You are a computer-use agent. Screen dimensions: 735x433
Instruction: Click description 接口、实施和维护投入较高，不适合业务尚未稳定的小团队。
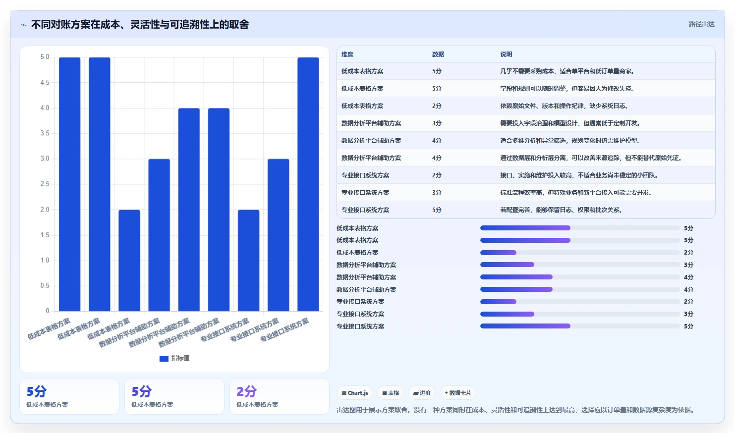tap(580, 175)
